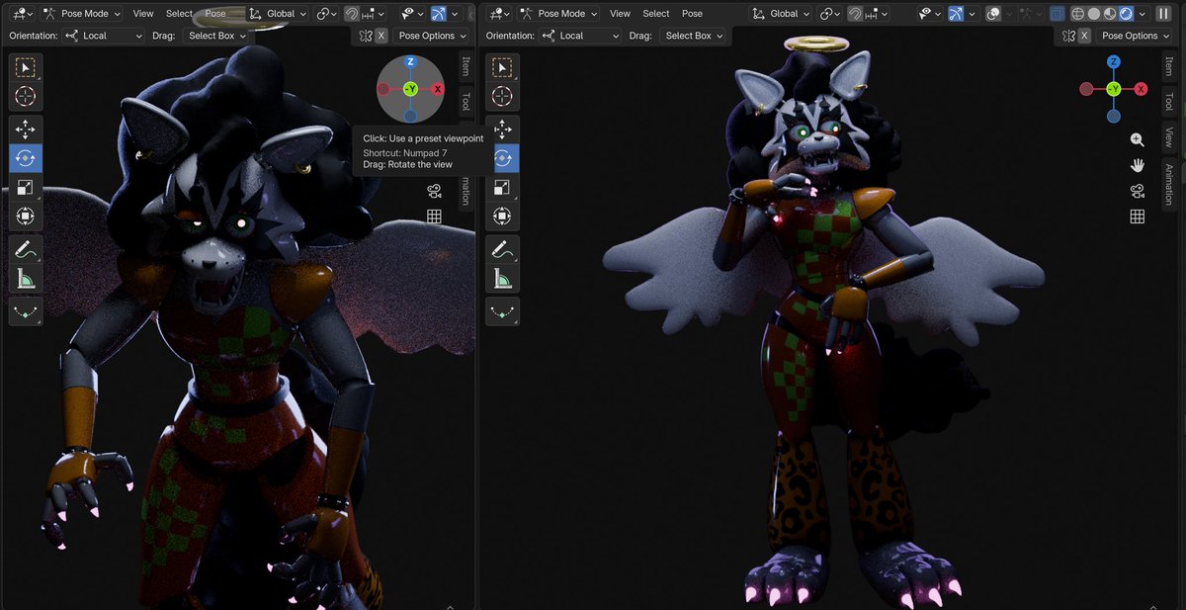Viewport: 1186px width, 610px height.
Task: Toggle X-ray mode in right viewport header
Action: pos(1058,14)
